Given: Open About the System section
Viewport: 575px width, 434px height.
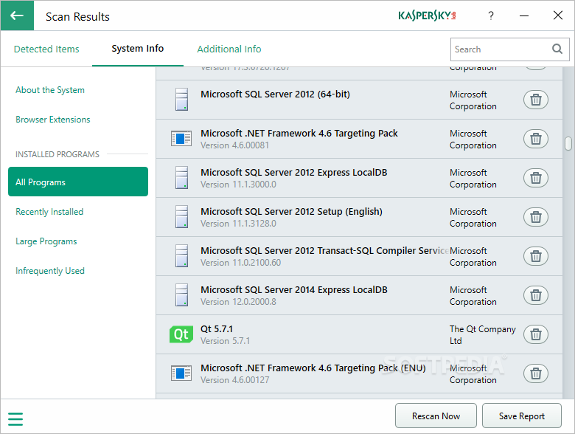Looking at the screenshot, I should click(x=50, y=90).
